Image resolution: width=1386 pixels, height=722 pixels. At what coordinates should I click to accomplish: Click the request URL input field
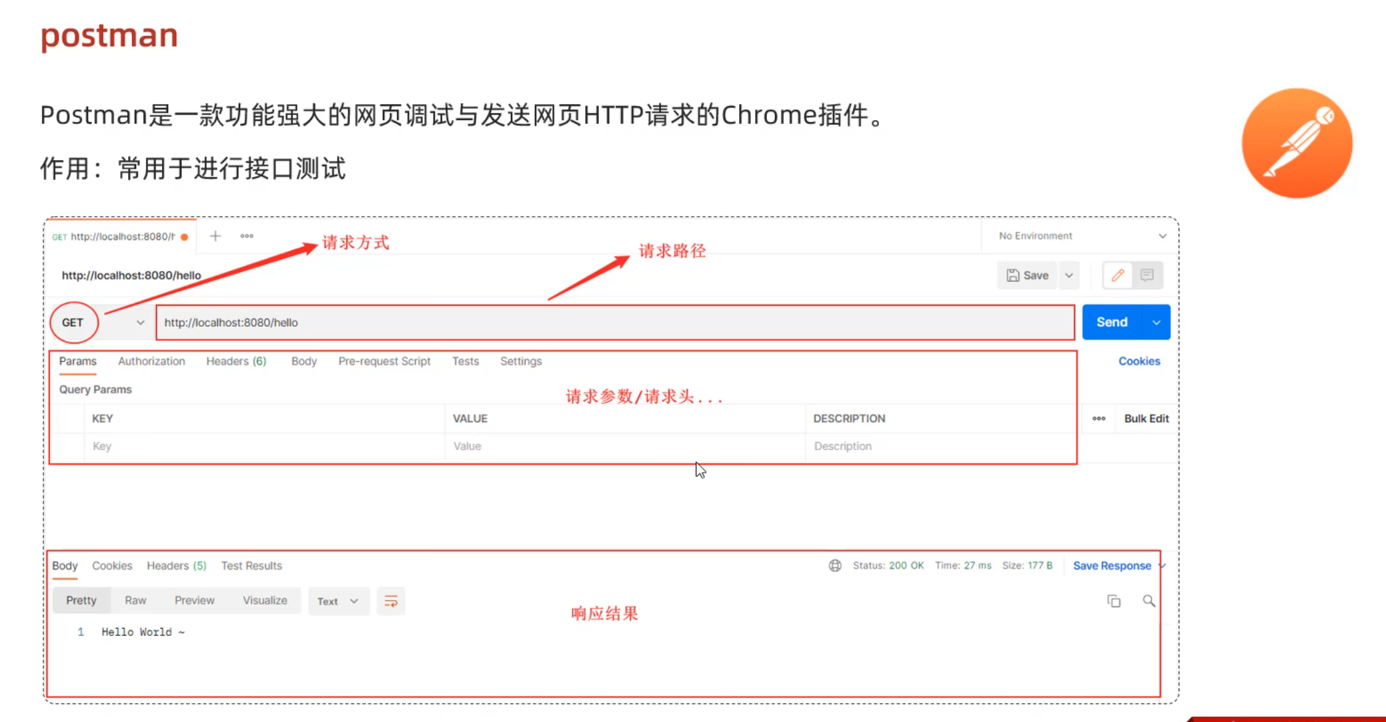click(614, 323)
